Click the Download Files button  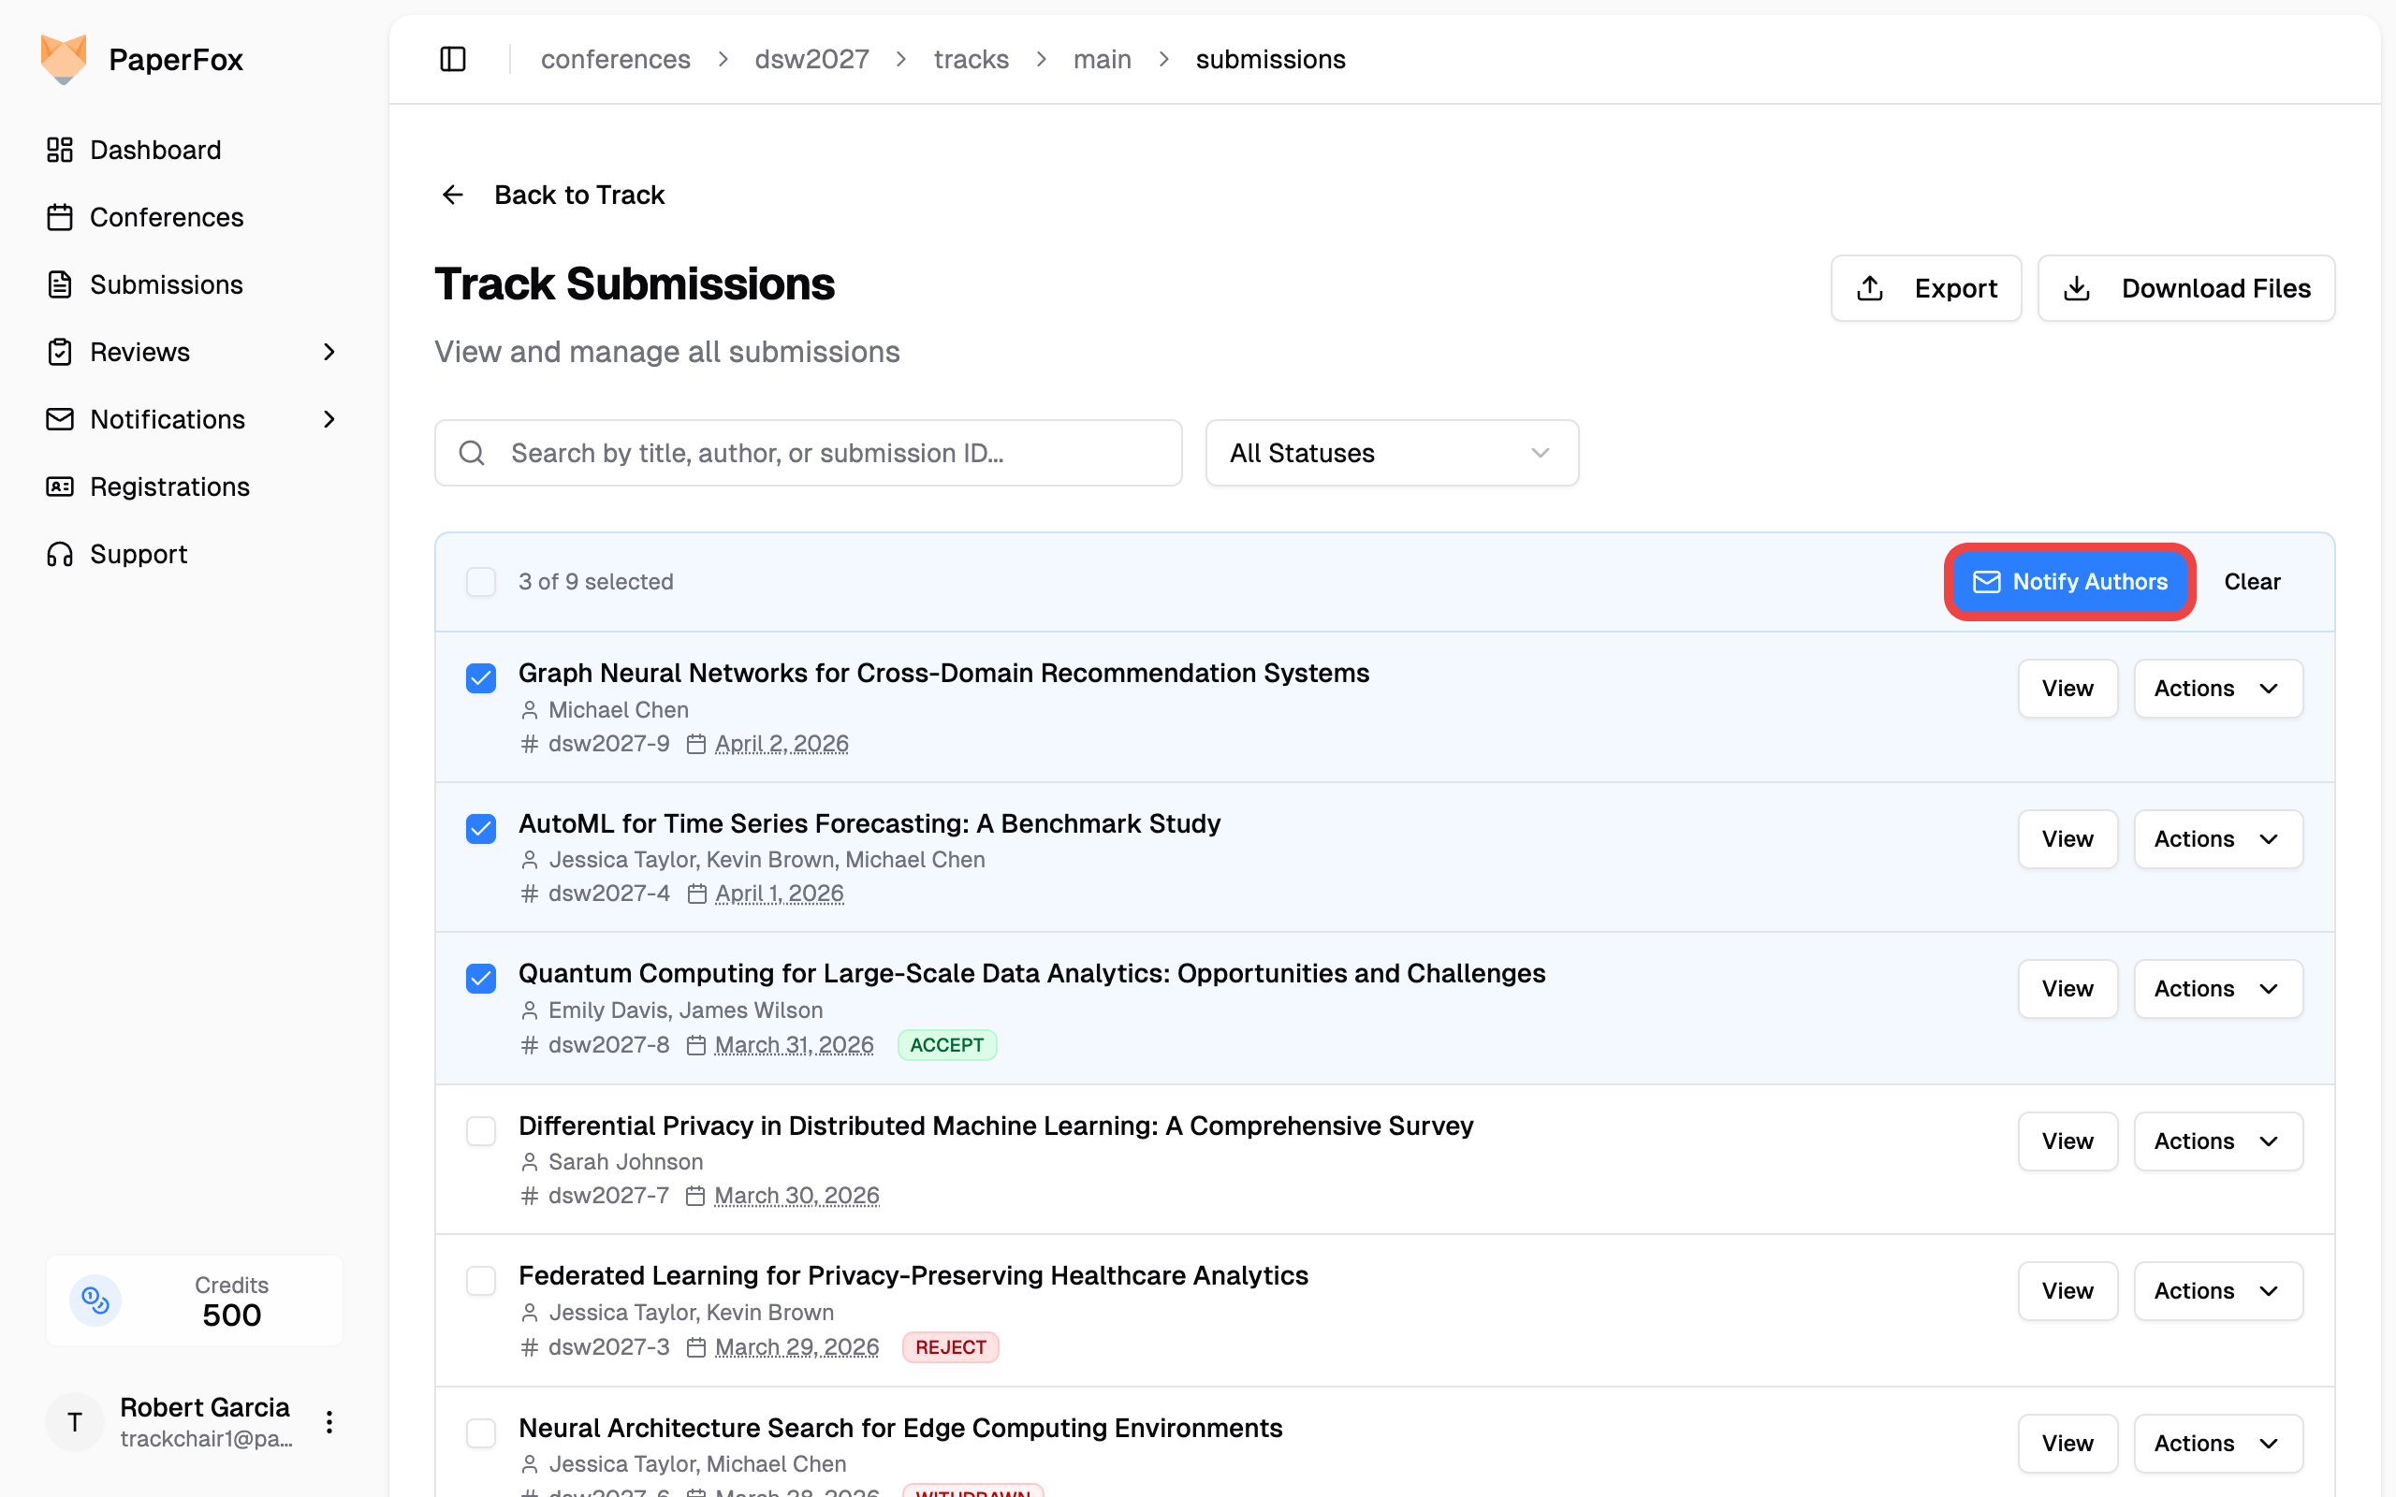click(x=2185, y=288)
